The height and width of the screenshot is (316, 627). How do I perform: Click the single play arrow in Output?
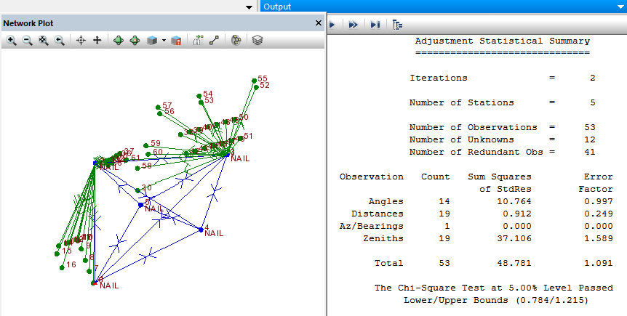pos(332,25)
